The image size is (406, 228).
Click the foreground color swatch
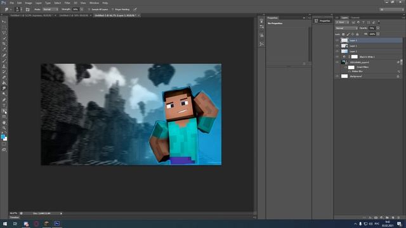[x=3, y=137]
